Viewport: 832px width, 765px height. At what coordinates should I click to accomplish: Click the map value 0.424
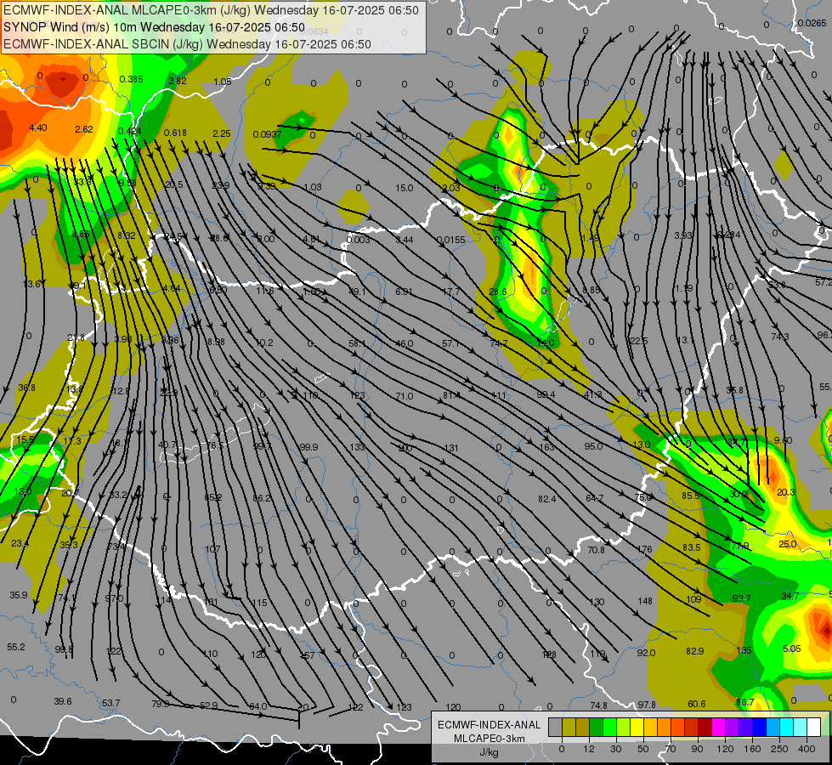[130, 131]
